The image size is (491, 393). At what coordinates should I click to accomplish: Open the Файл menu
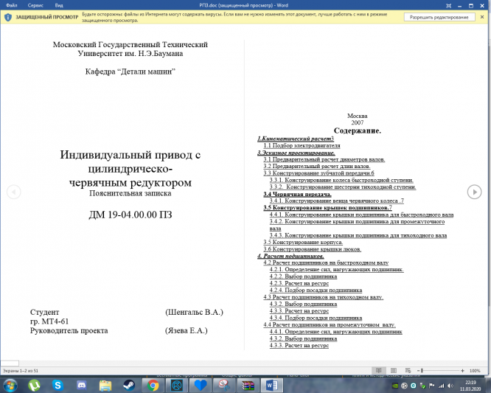pos(12,5)
